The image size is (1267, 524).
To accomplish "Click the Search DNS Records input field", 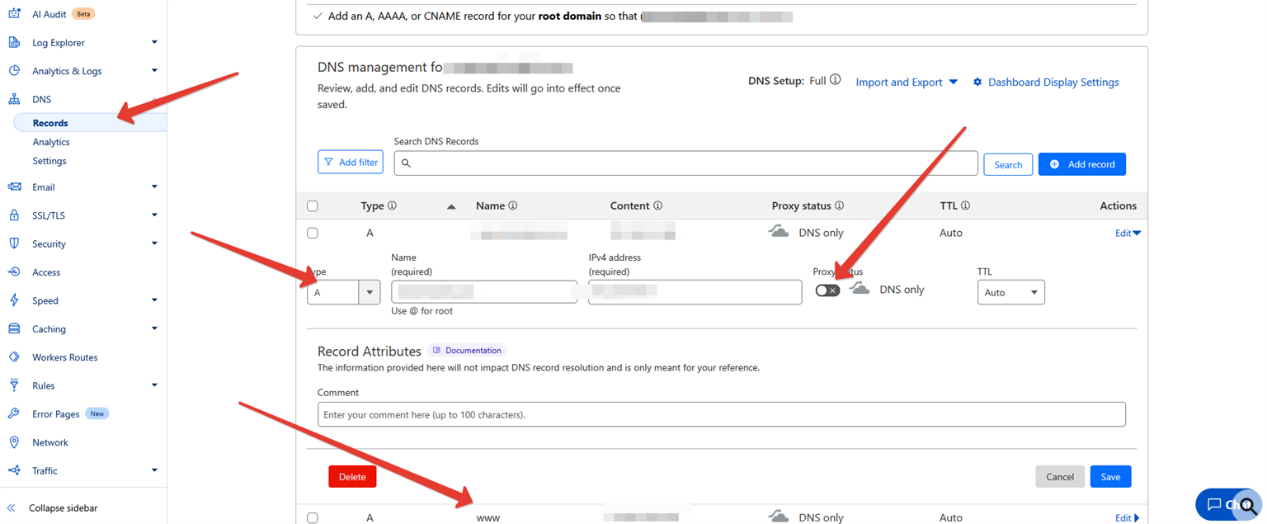I will [685, 163].
